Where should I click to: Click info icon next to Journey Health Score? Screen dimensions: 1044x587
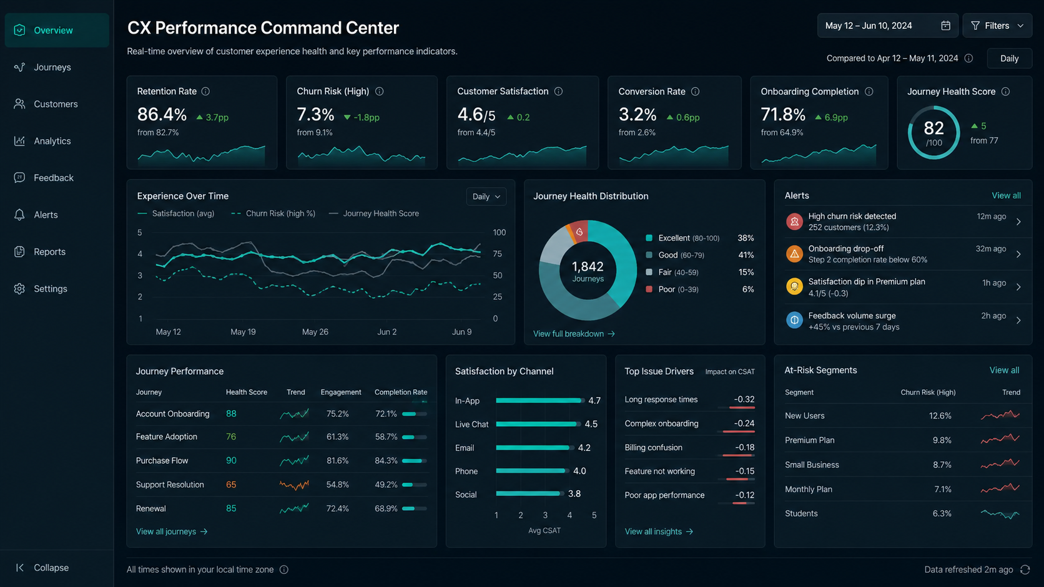click(x=1005, y=91)
